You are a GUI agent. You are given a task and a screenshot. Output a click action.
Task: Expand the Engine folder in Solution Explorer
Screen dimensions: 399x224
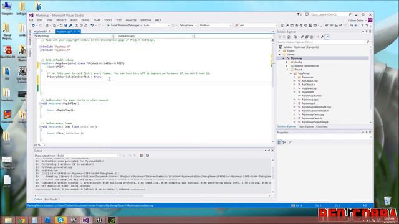pos(280,51)
